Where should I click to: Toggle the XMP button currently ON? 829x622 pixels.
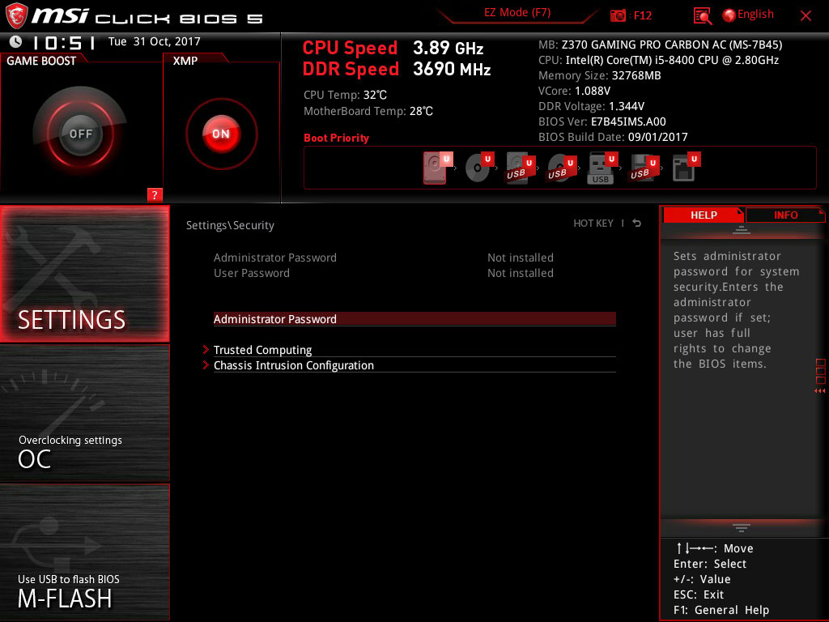[x=221, y=134]
